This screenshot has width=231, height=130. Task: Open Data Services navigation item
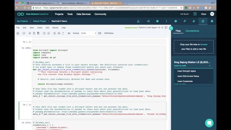[83, 14]
